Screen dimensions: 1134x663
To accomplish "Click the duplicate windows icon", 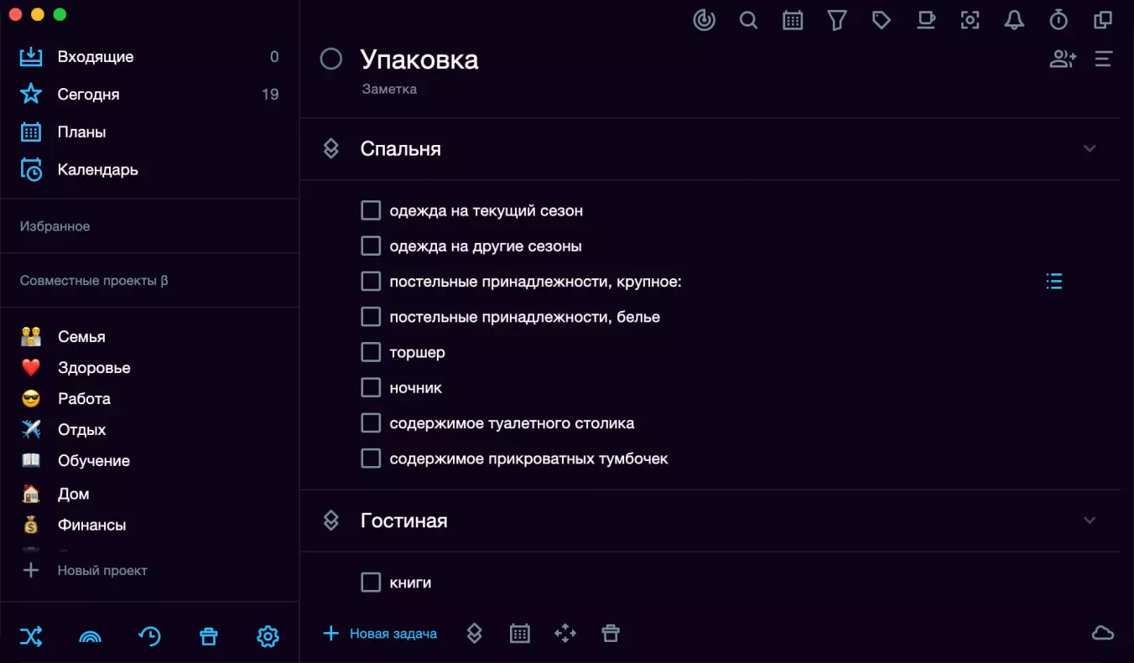I will [1103, 20].
